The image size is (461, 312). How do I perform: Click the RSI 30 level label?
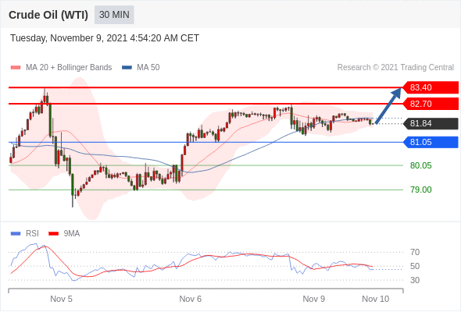pyautogui.click(x=415, y=280)
